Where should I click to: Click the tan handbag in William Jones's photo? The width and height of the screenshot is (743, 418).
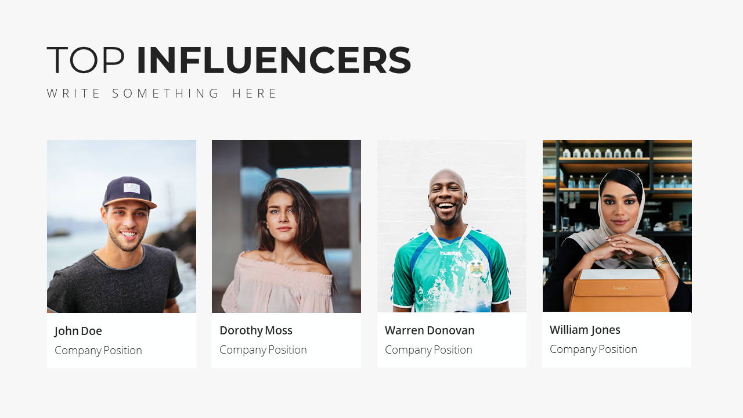pyautogui.click(x=619, y=290)
